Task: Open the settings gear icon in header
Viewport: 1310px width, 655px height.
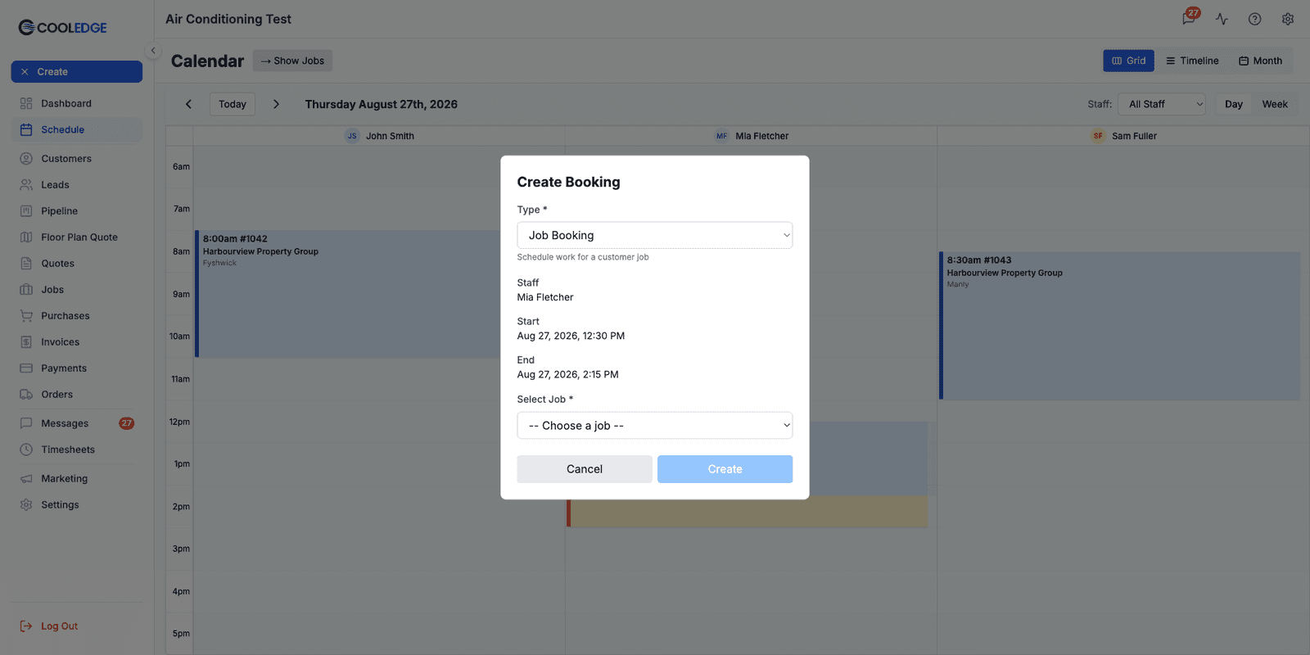Action: click(1288, 19)
